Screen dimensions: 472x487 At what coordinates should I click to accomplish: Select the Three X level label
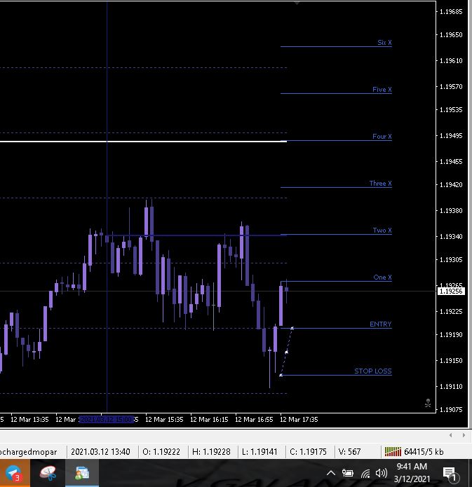[x=380, y=184]
